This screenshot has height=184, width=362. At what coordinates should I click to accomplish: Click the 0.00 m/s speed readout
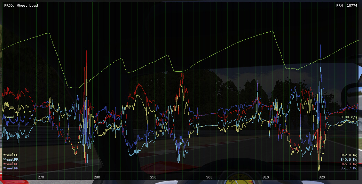(349, 117)
